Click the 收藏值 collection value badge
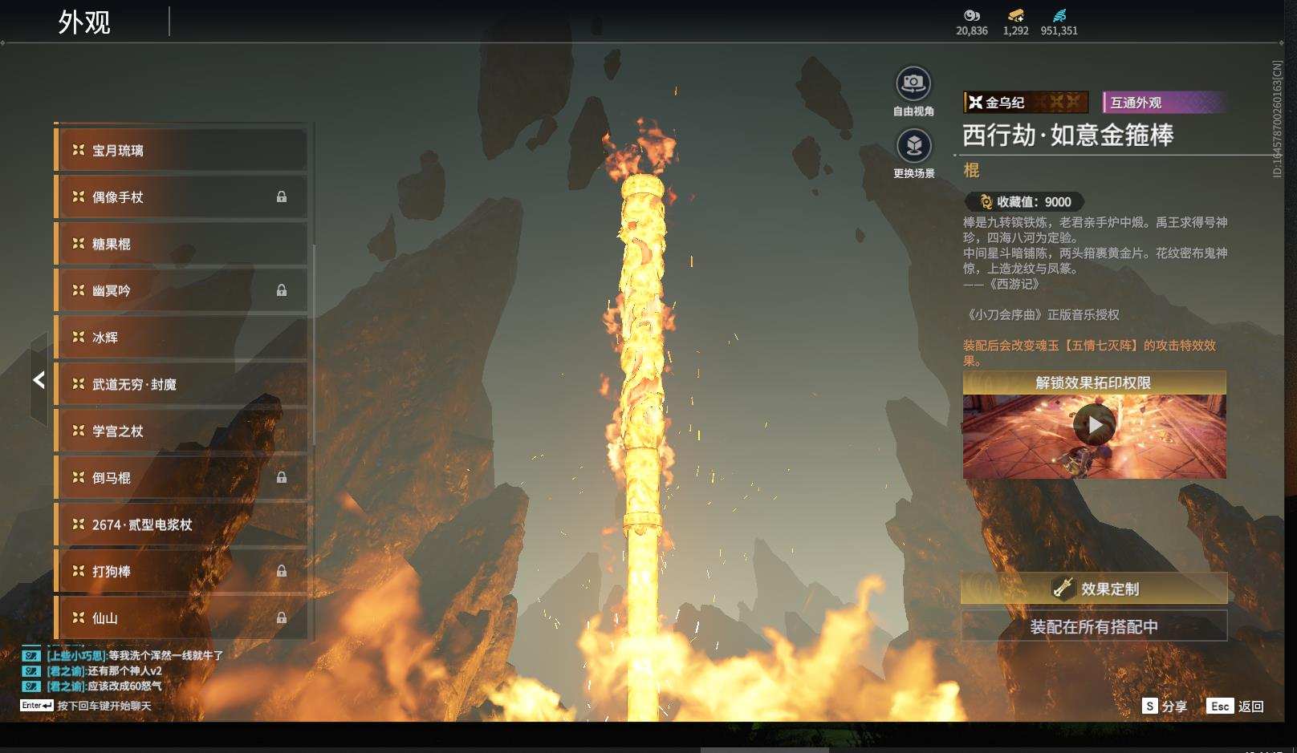 point(1024,202)
